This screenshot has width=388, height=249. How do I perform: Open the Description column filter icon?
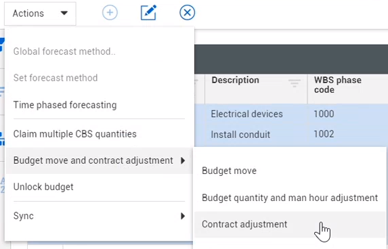coord(295,83)
